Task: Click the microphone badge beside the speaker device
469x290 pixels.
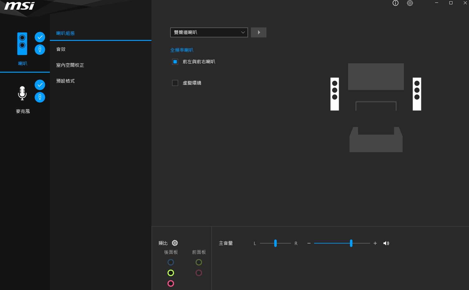Action: [40, 50]
